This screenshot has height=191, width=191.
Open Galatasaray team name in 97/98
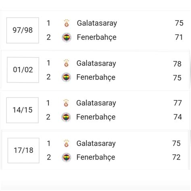tap(97, 23)
